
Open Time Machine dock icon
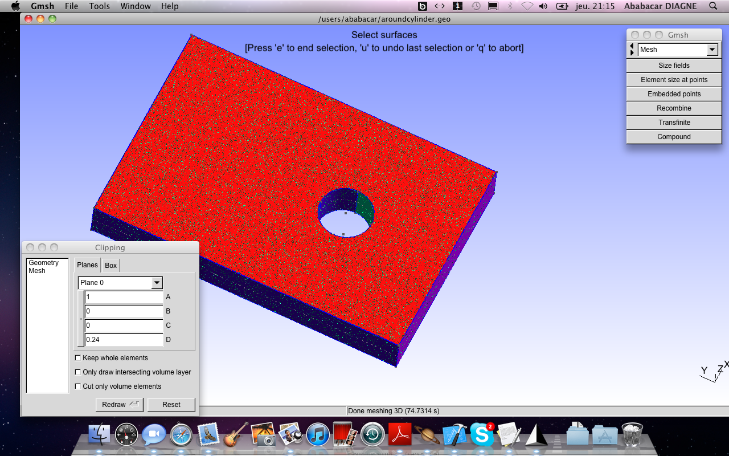[x=372, y=435]
